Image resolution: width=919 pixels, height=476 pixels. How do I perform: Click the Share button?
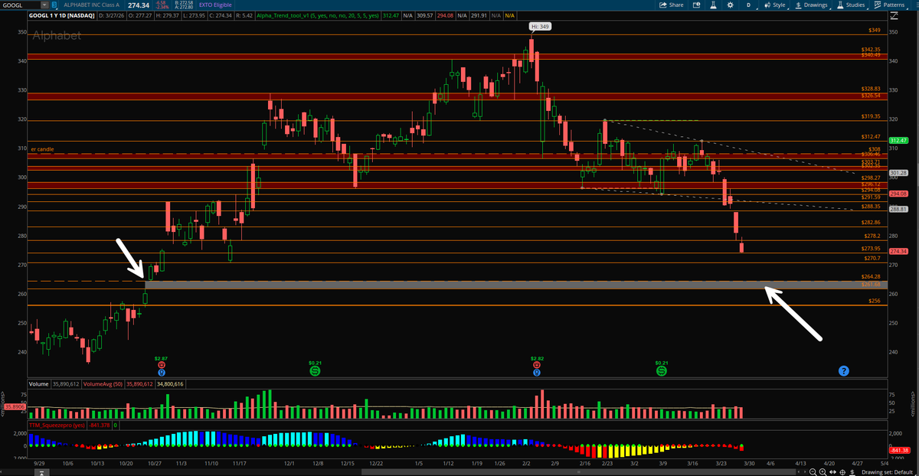[671, 5]
